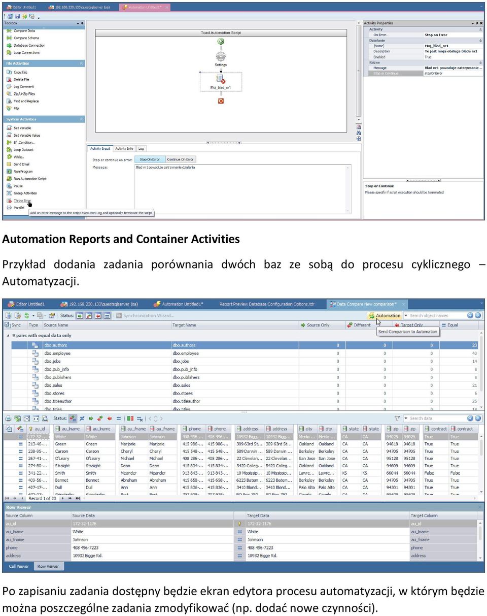Open the Toolbox panel options dropdown
This screenshot has height=616, width=487.
coord(78,23)
